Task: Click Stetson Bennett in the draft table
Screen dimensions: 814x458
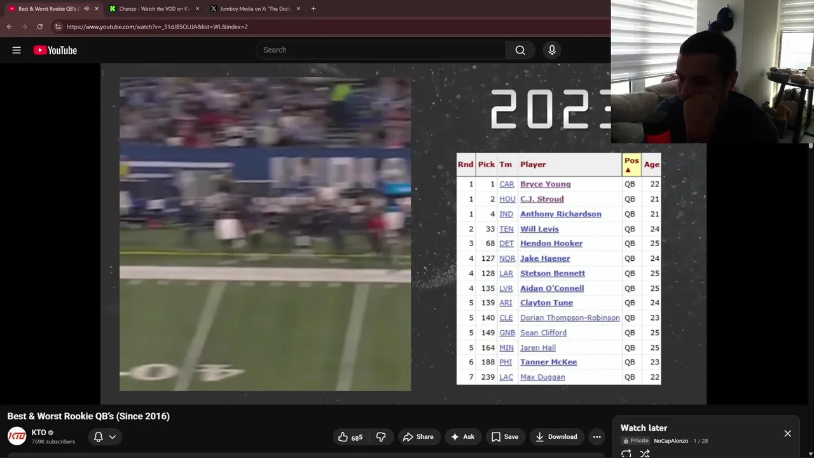Action: 553,274
